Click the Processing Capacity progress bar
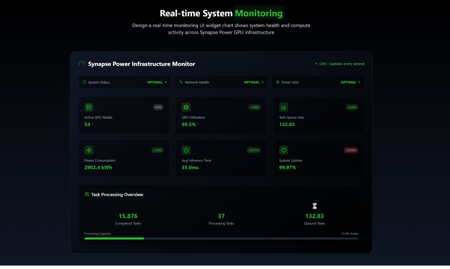Viewport: 450px width, 269px height. [221, 239]
